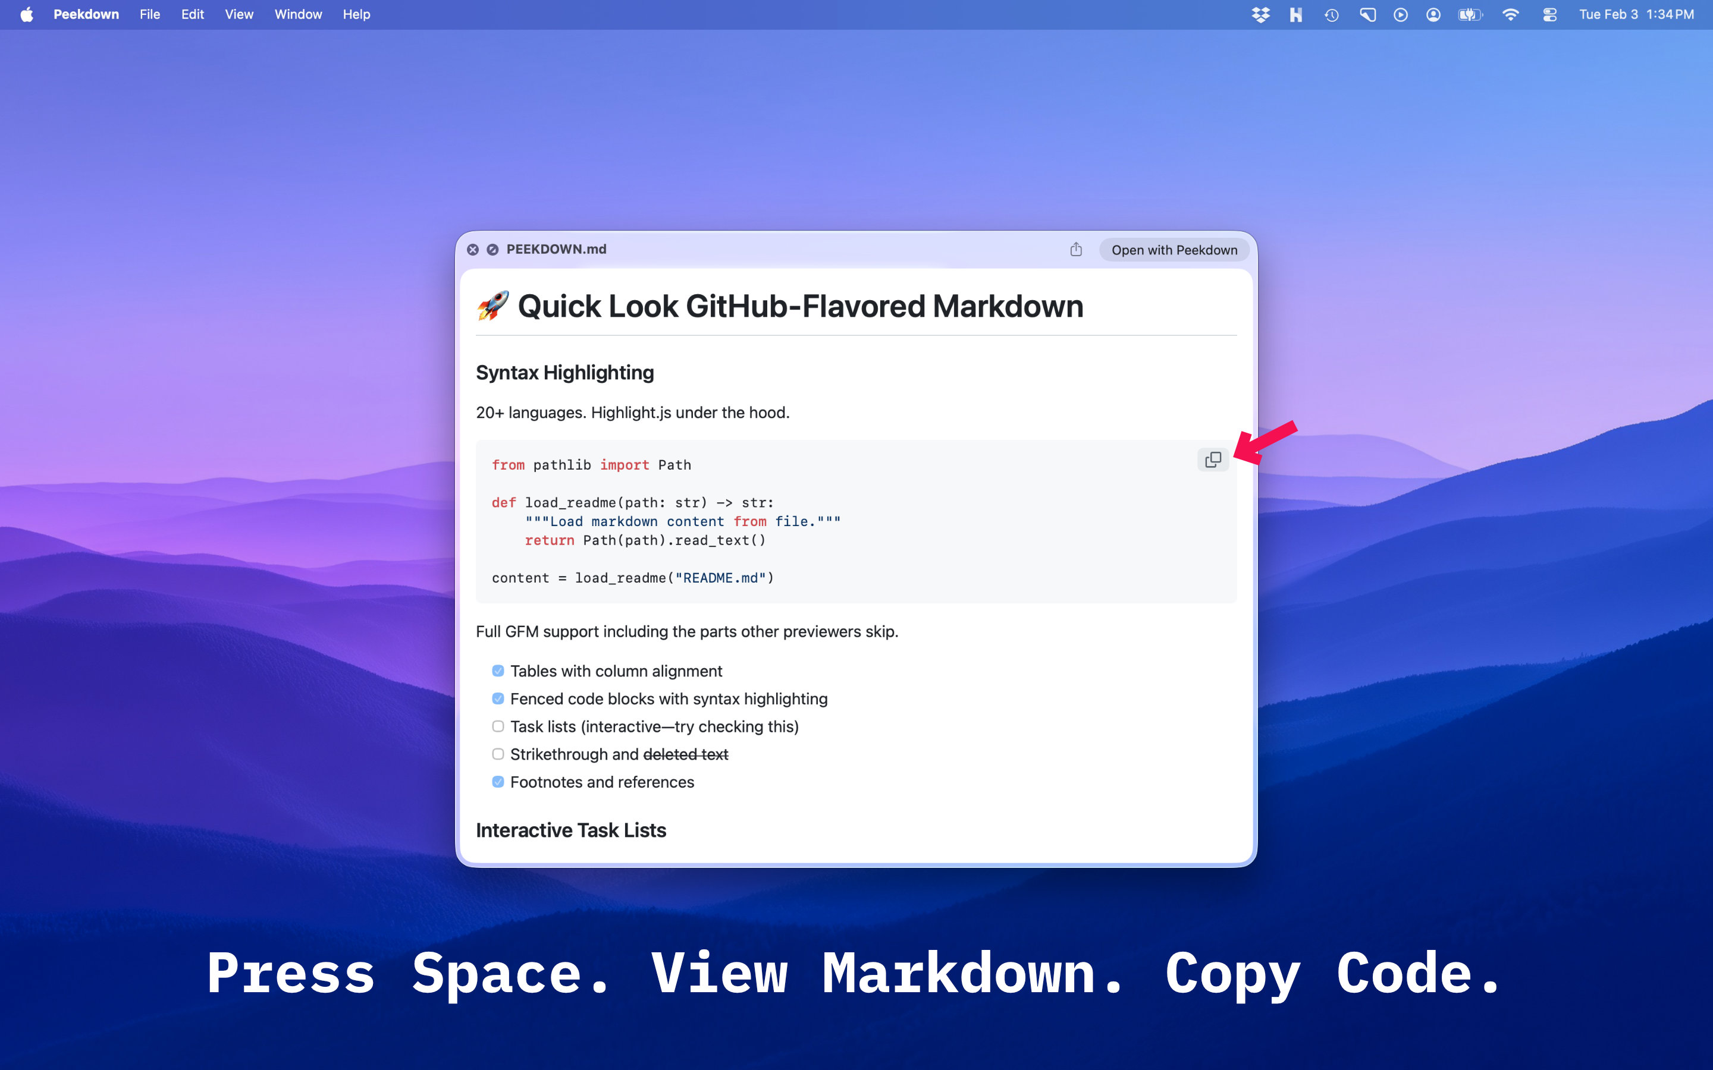Click the date and time display
Viewport: 1713px width, 1070px height.
point(1636,14)
